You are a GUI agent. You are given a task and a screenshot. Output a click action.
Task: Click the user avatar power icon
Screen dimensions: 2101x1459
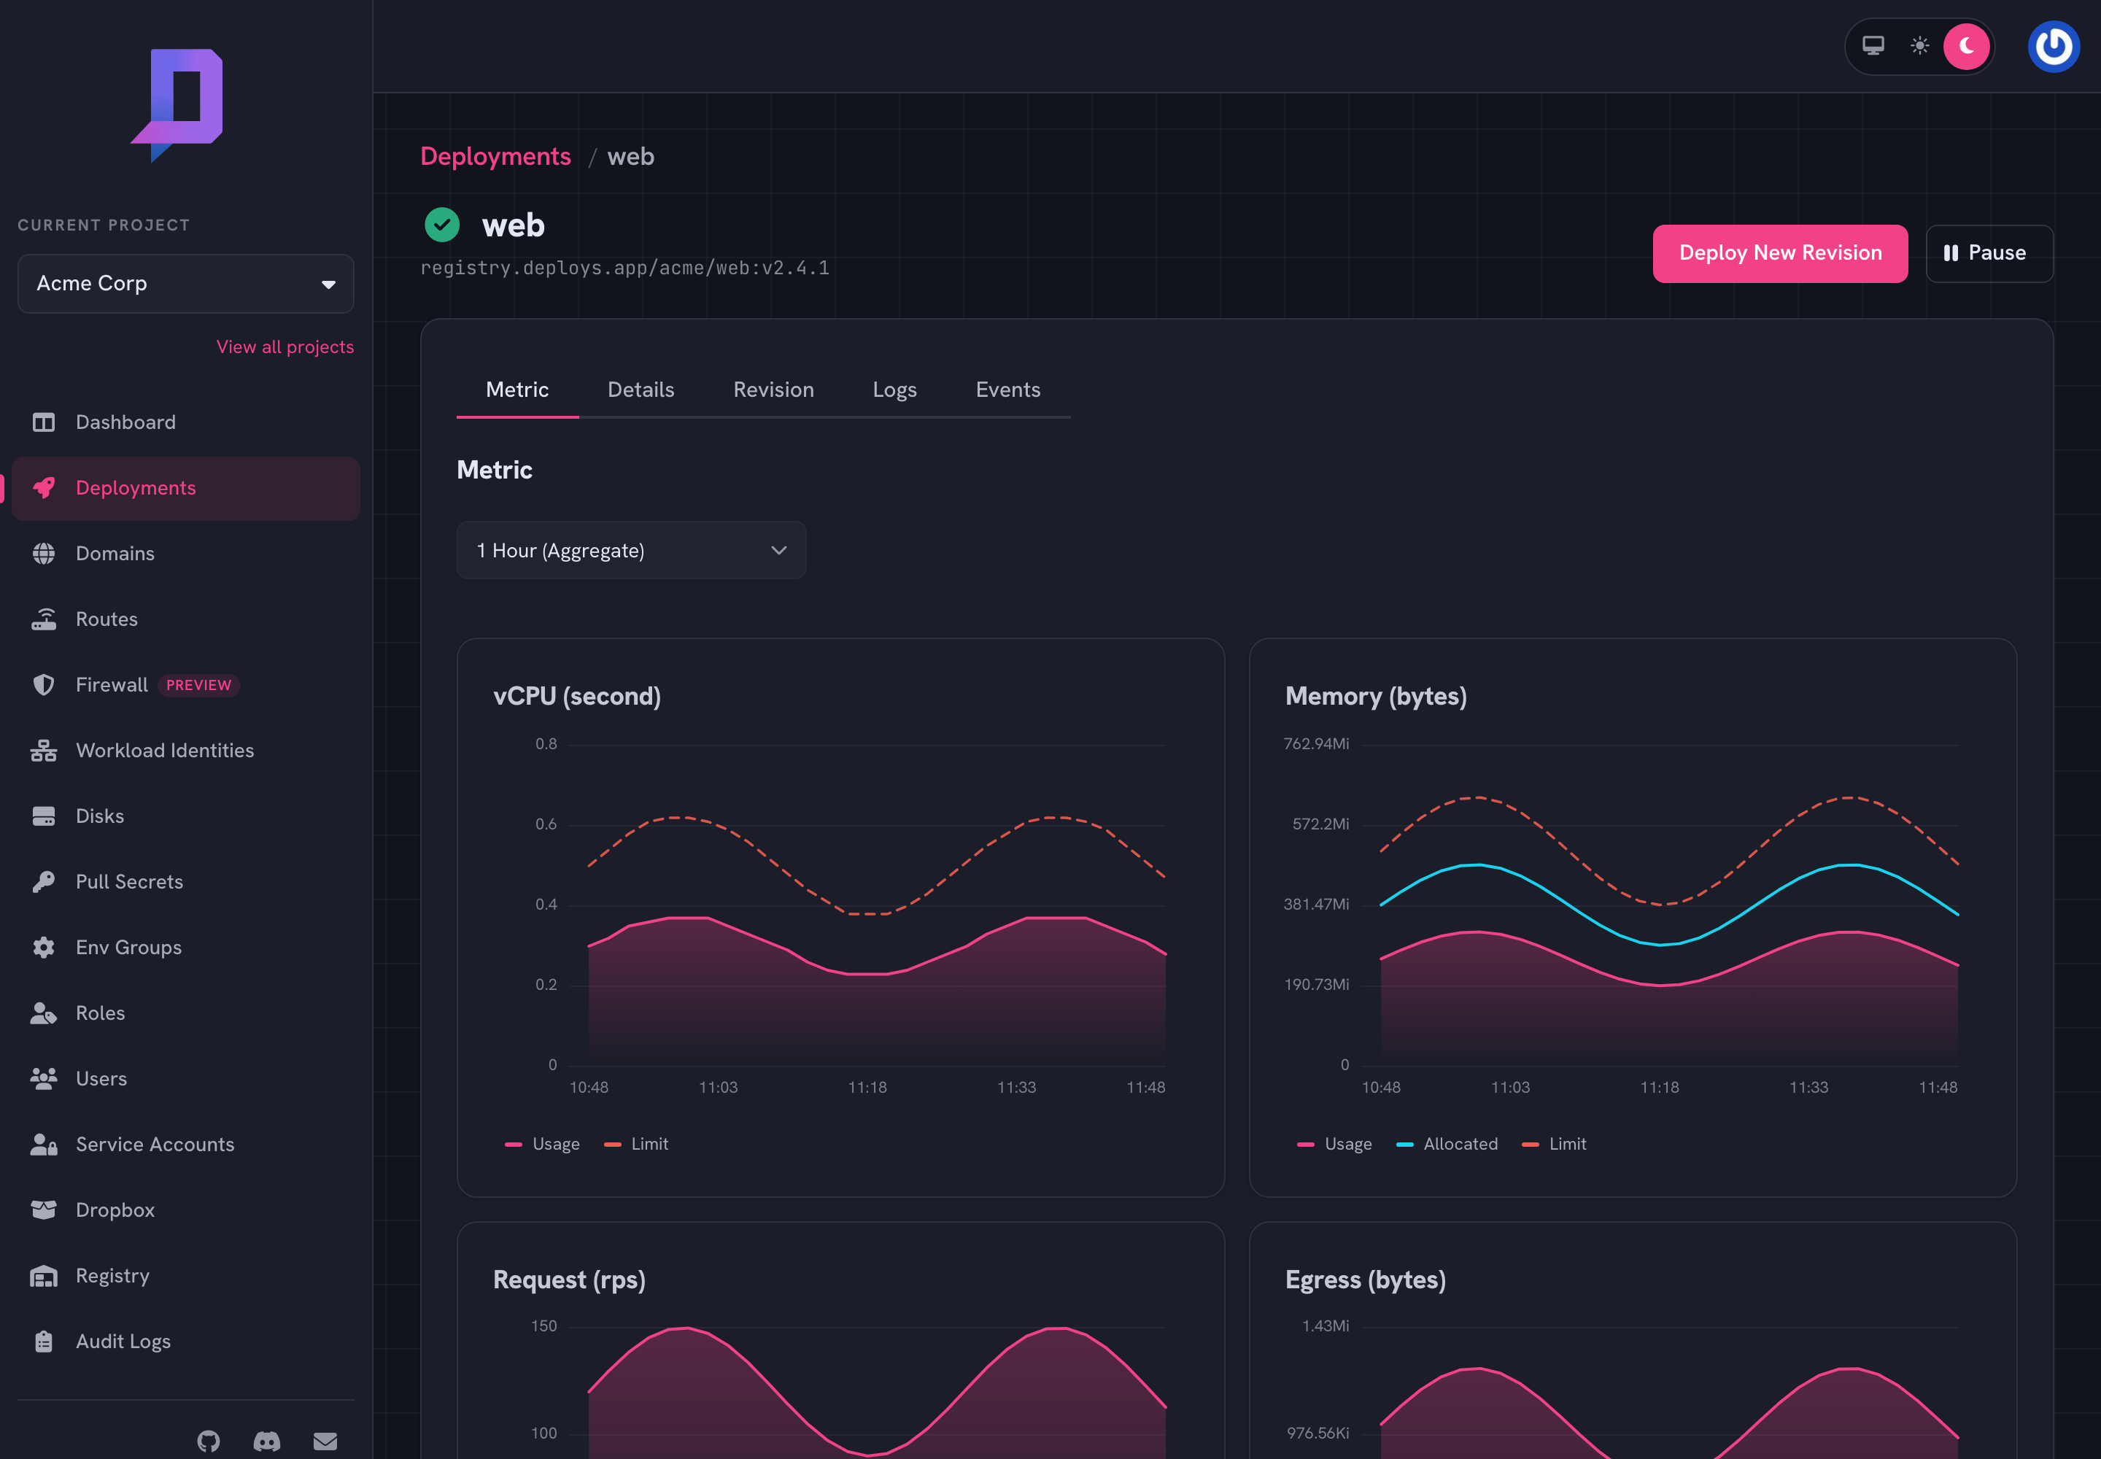[x=2054, y=46]
